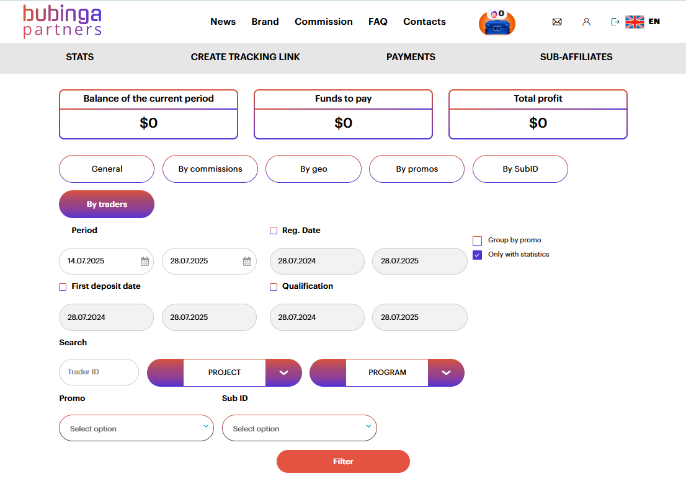Image resolution: width=686 pixels, height=489 pixels.
Task: Open calendar for period start date
Action: 145,262
